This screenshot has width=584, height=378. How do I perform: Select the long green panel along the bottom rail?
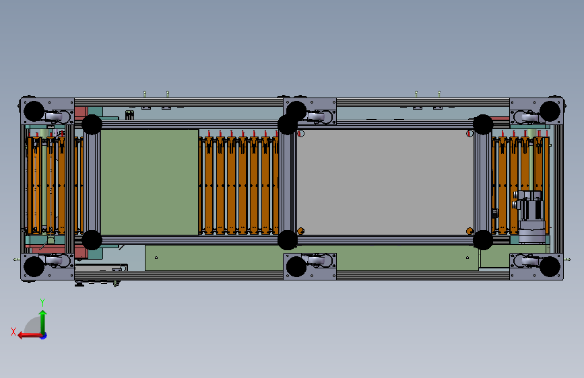pos(311,258)
